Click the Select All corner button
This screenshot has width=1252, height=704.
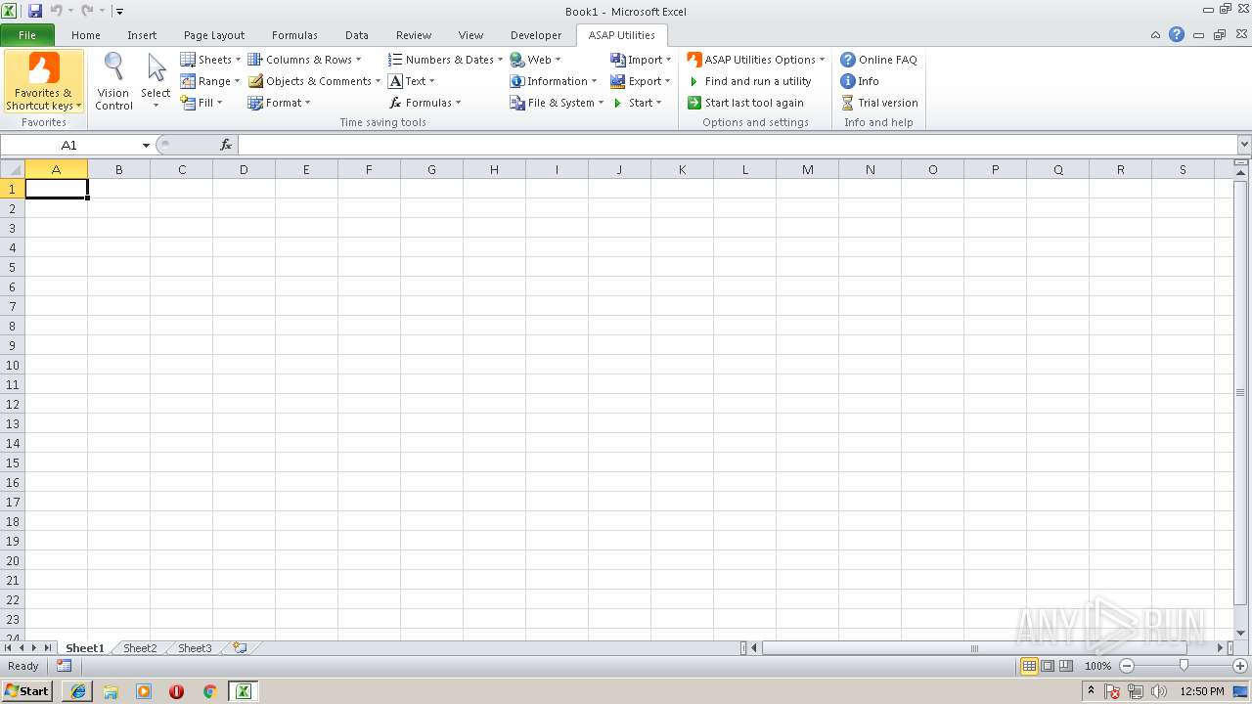[x=13, y=169]
